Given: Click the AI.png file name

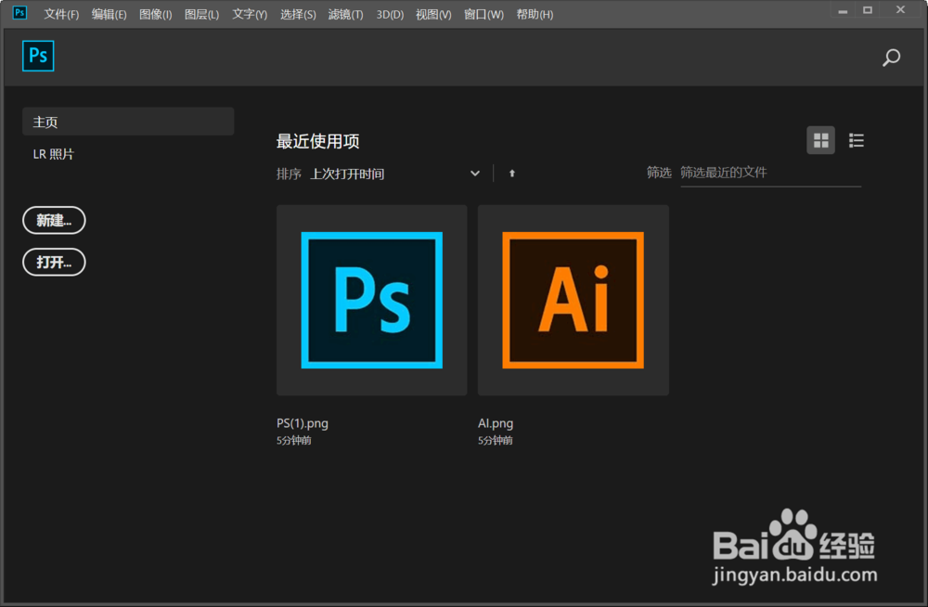Looking at the screenshot, I should point(496,423).
